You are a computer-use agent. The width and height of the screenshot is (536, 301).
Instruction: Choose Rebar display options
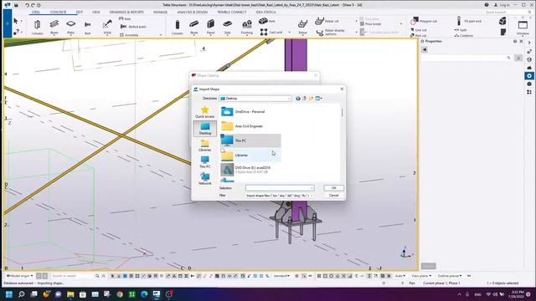(331, 32)
